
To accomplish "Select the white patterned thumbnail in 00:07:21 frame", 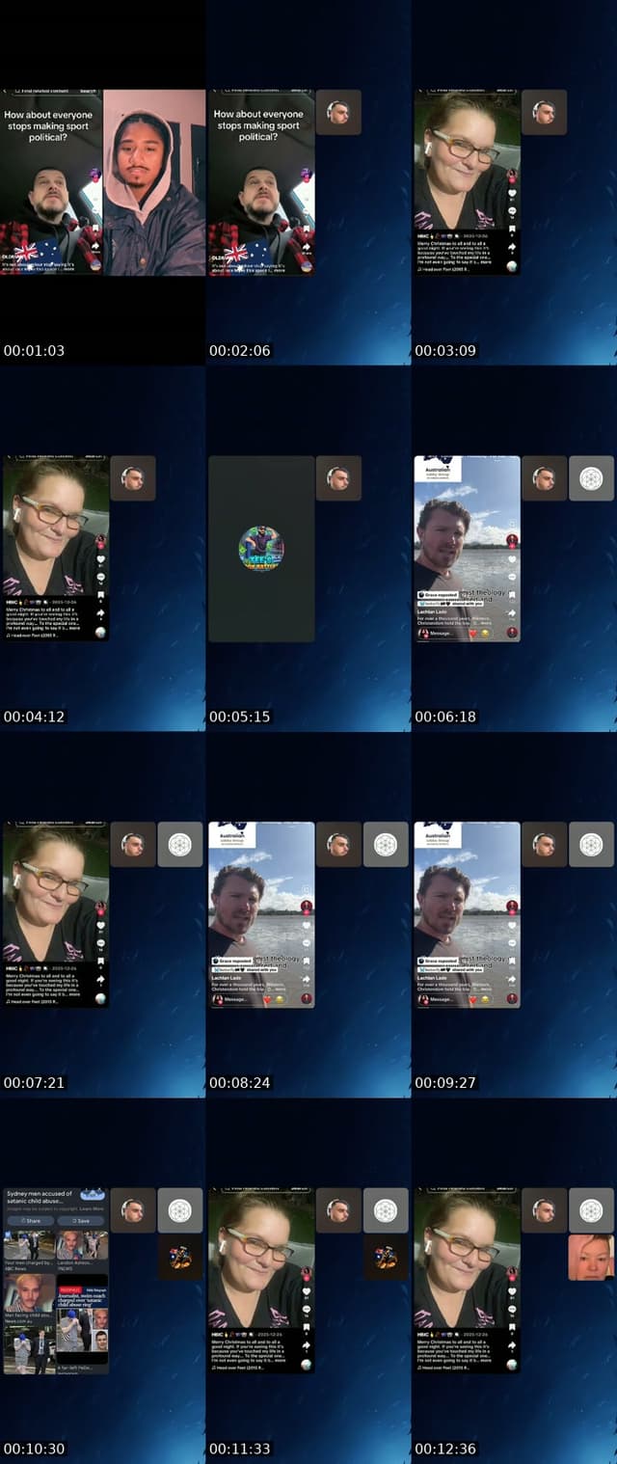I will pos(179,845).
